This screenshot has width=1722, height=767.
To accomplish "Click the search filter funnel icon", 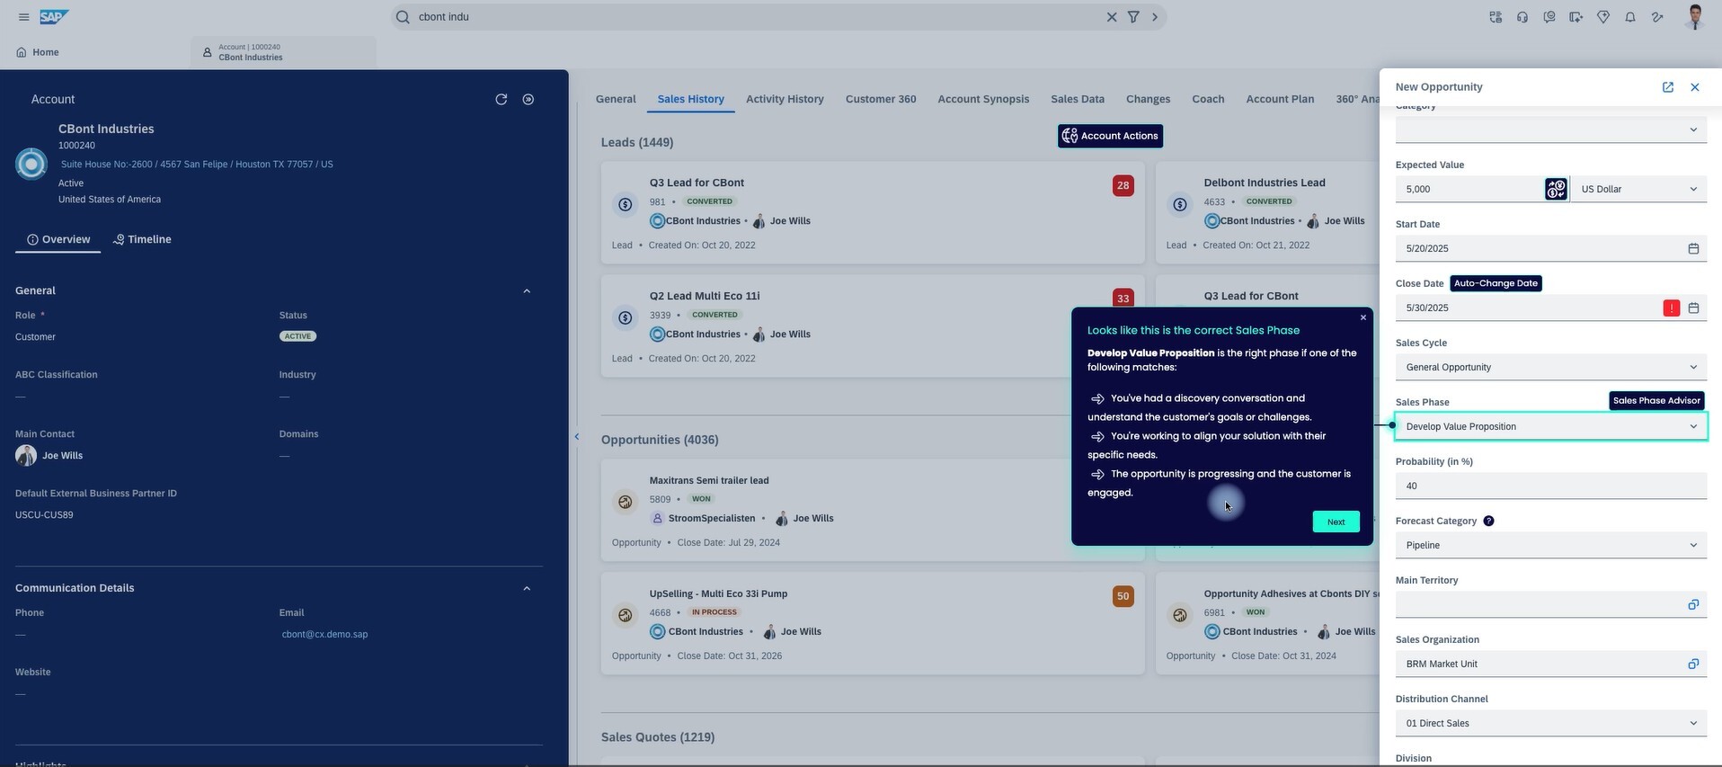I will 1133,17.
